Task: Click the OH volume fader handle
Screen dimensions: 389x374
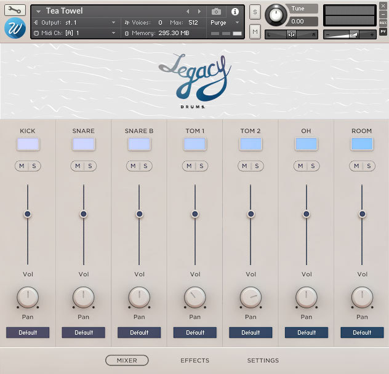Action: (x=306, y=214)
